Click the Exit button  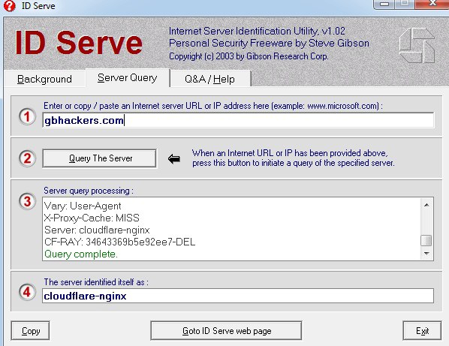(x=422, y=330)
